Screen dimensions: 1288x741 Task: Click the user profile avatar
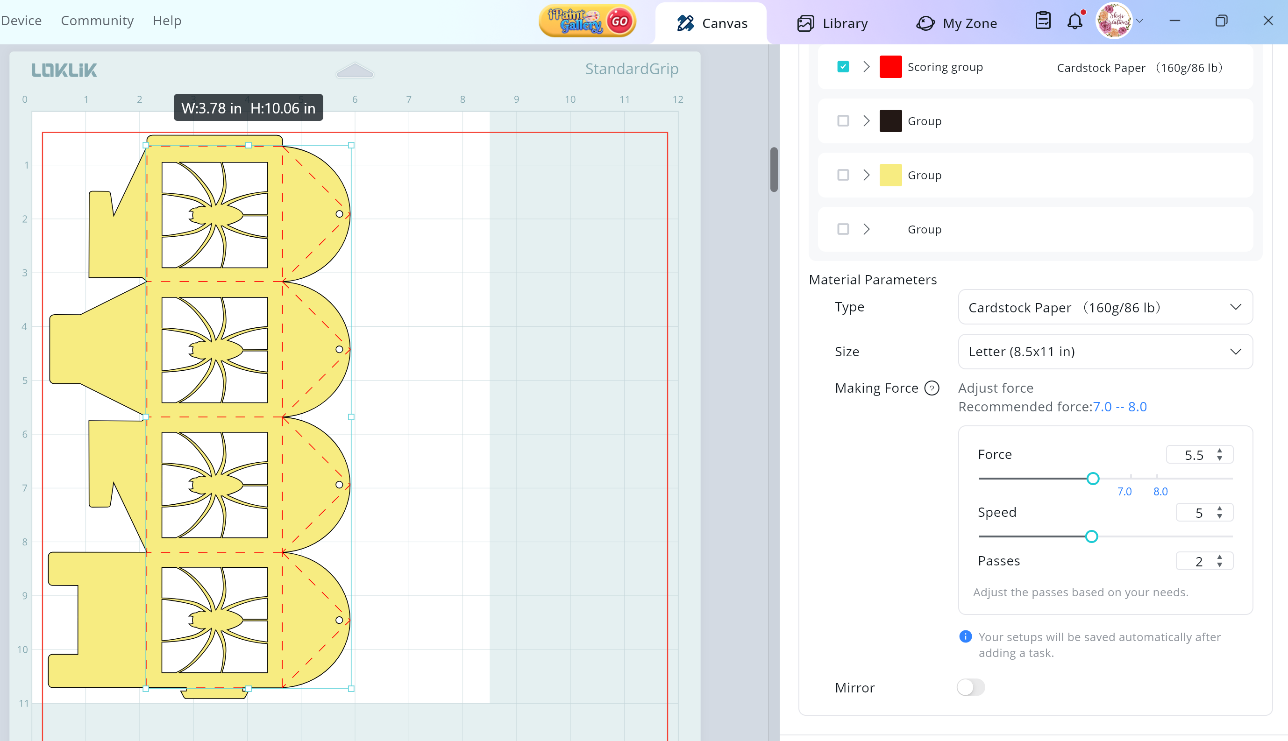[1113, 21]
